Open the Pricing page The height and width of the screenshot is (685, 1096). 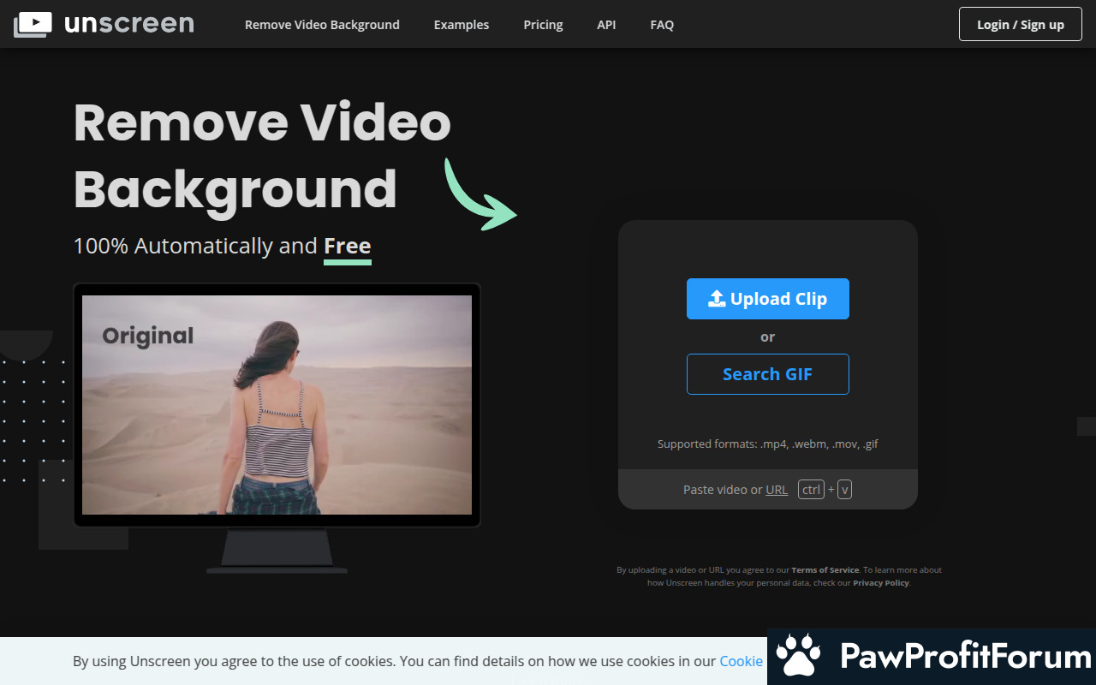pos(544,25)
